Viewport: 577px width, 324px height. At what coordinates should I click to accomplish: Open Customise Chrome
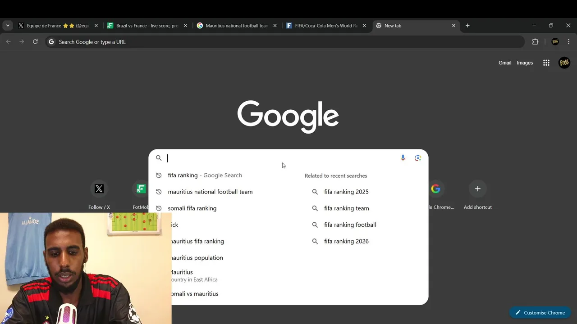coord(540,313)
